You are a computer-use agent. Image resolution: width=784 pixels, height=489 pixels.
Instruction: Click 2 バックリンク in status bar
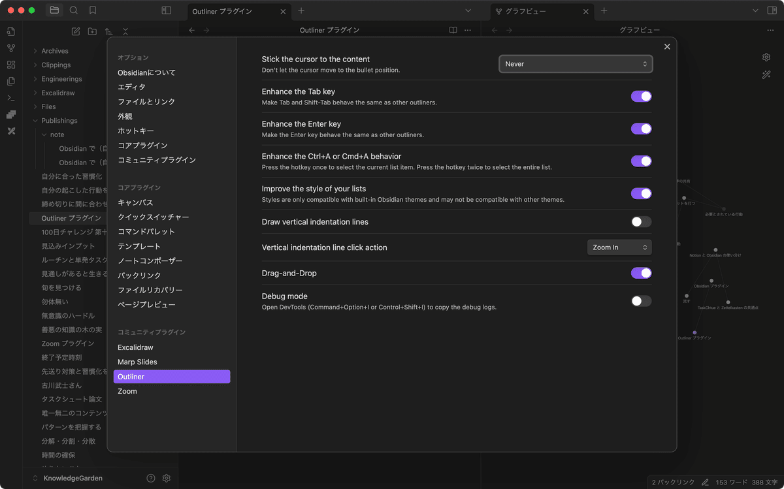pyautogui.click(x=673, y=482)
